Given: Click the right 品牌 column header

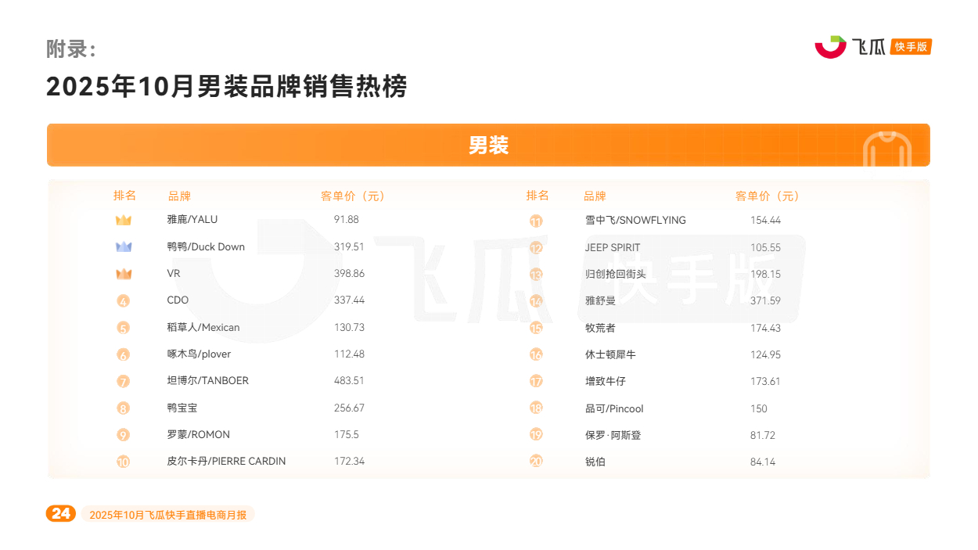Looking at the screenshot, I should pos(595,196).
